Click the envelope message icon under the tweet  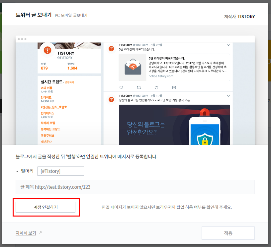click(174, 87)
